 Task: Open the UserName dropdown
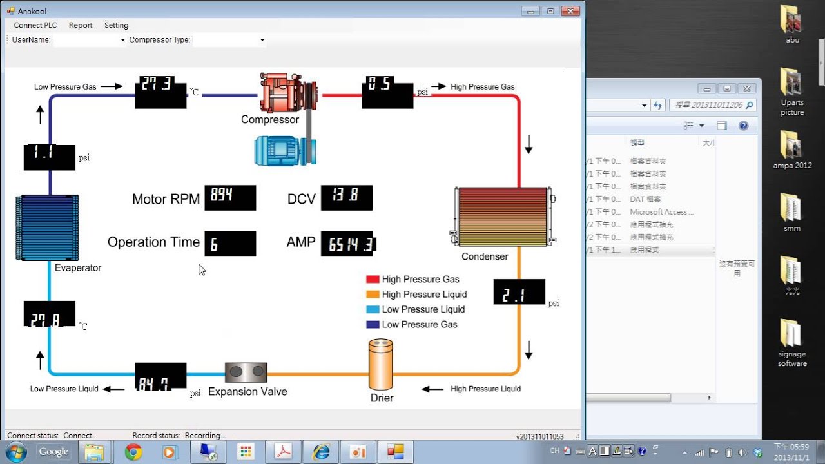(x=122, y=40)
